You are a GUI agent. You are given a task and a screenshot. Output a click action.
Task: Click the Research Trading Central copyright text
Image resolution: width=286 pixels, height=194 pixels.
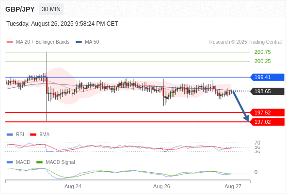click(x=245, y=42)
